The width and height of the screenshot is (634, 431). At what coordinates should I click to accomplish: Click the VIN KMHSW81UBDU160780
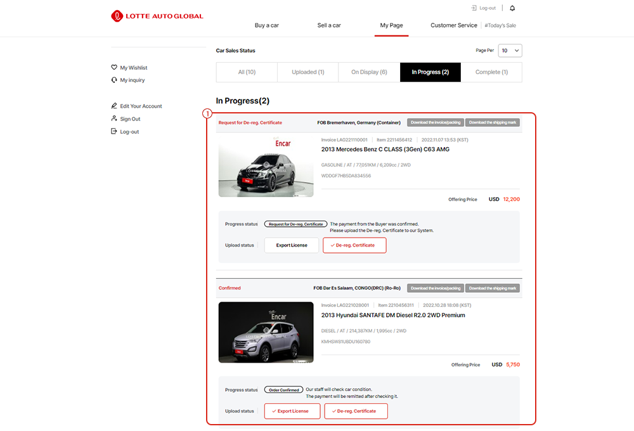pyautogui.click(x=346, y=342)
